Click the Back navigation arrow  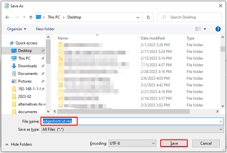[x=7, y=17]
